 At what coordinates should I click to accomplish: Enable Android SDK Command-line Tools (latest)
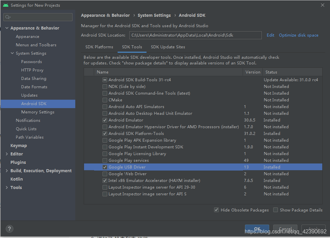pyautogui.click(x=105, y=93)
